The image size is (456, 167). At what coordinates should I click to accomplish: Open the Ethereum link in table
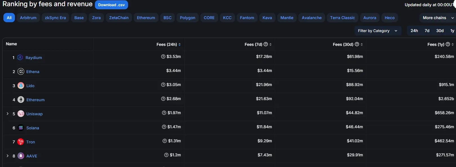(x=35, y=100)
